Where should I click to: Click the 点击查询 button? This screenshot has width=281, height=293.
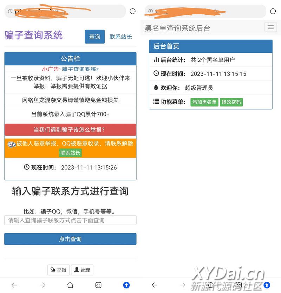coord(70,239)
